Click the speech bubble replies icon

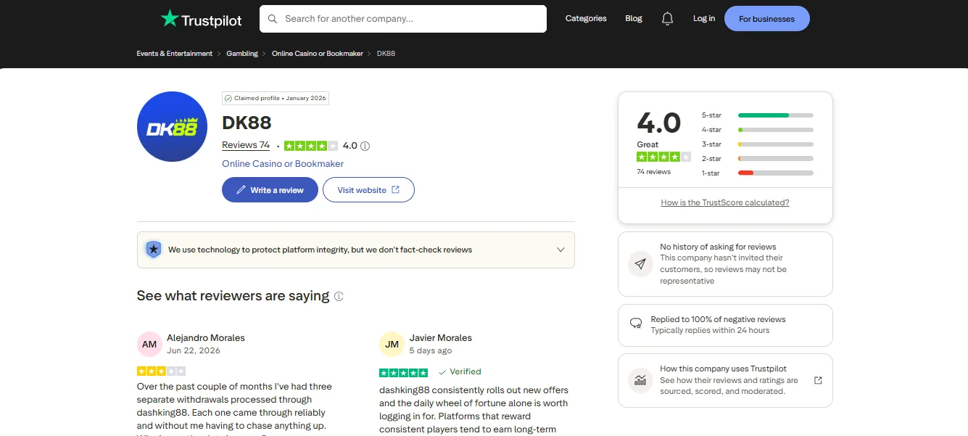[636, 323]
